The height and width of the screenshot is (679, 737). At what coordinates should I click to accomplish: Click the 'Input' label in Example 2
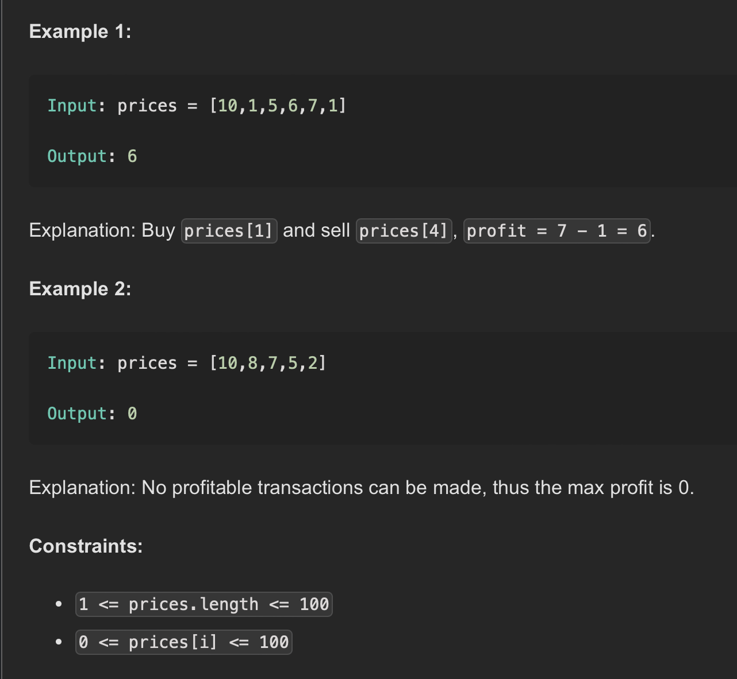coord(72,363)
